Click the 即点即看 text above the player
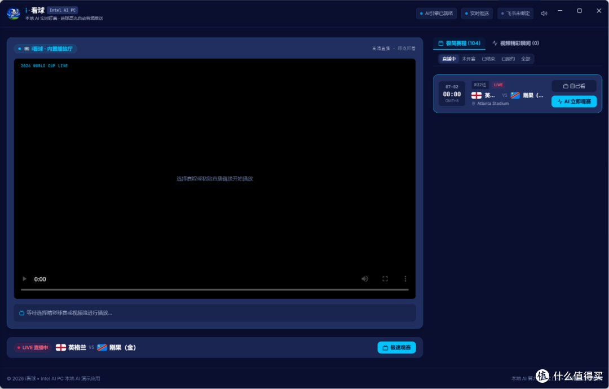This screenshot has height=389, width=609. 406,48
